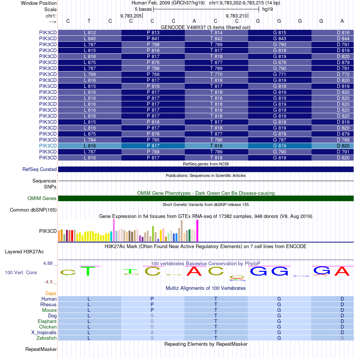Click codon cell T 814
354x358 pixels.
(216, 33)
